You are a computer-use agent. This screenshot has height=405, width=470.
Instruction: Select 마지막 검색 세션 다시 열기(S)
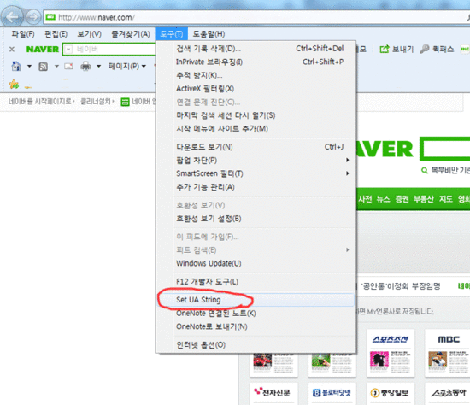[256, 115]
